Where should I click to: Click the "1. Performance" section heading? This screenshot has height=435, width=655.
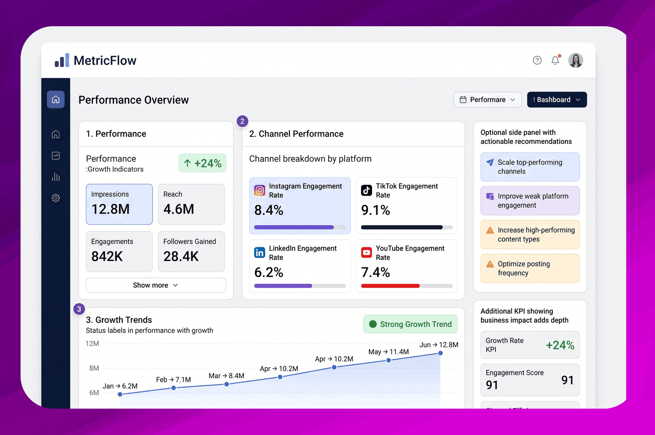(116, 134)
